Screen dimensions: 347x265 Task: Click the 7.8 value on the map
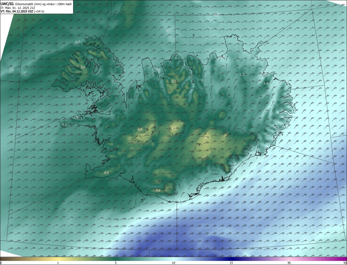pyautogui.click(x=158, y=70)
